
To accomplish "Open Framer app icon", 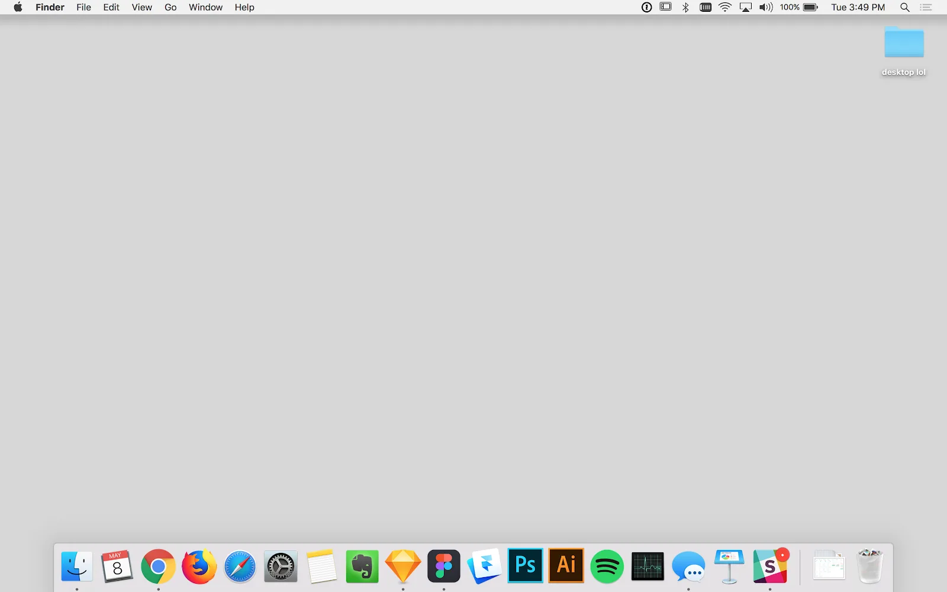I will pyautogui.click(x=485, y=567).
